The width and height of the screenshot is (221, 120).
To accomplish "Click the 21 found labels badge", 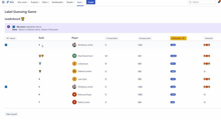I will click(x=106, y=56).
